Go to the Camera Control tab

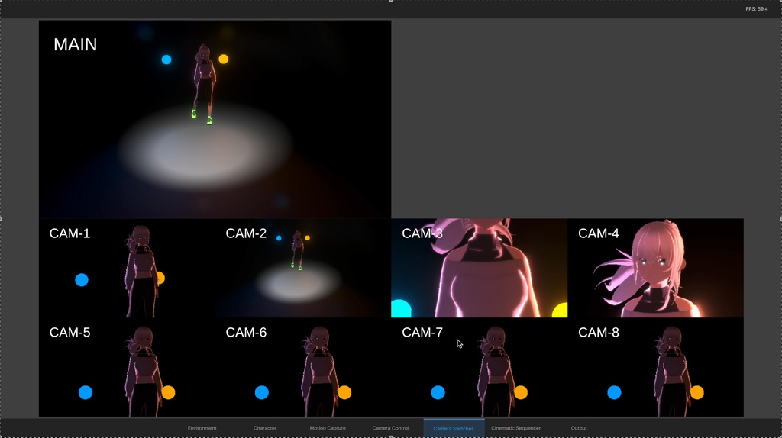pos(390,428)
